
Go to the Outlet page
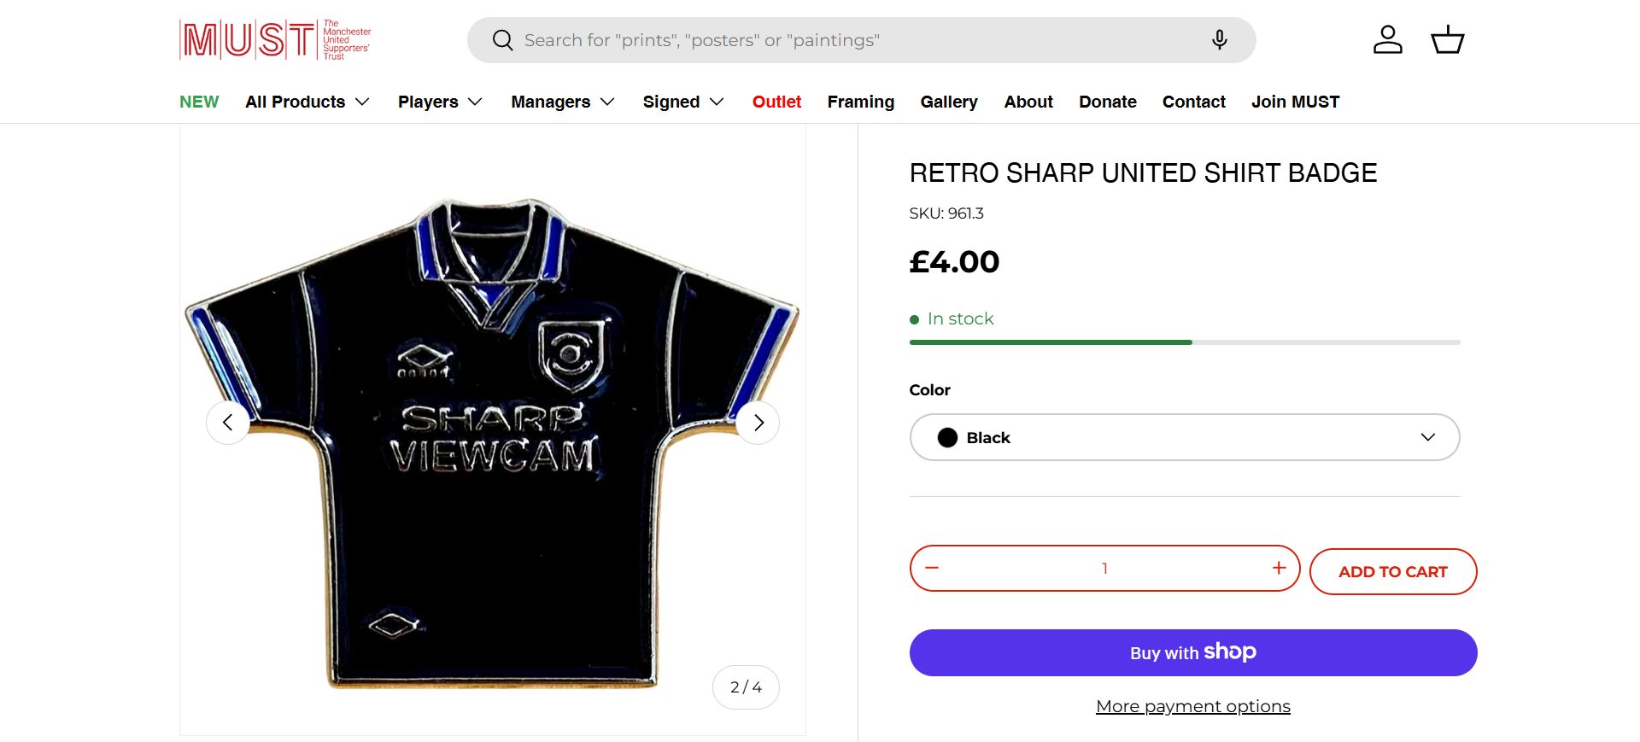coord(776,102)
